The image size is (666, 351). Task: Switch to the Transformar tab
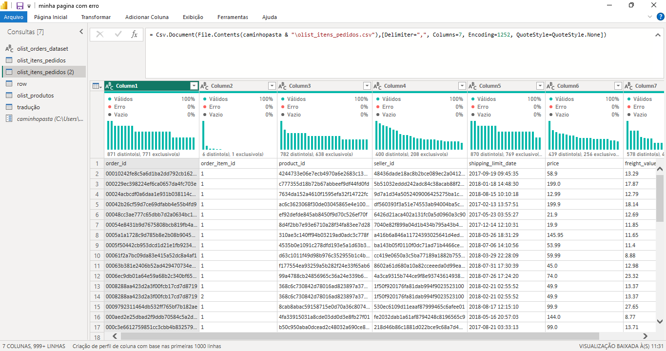96,17
